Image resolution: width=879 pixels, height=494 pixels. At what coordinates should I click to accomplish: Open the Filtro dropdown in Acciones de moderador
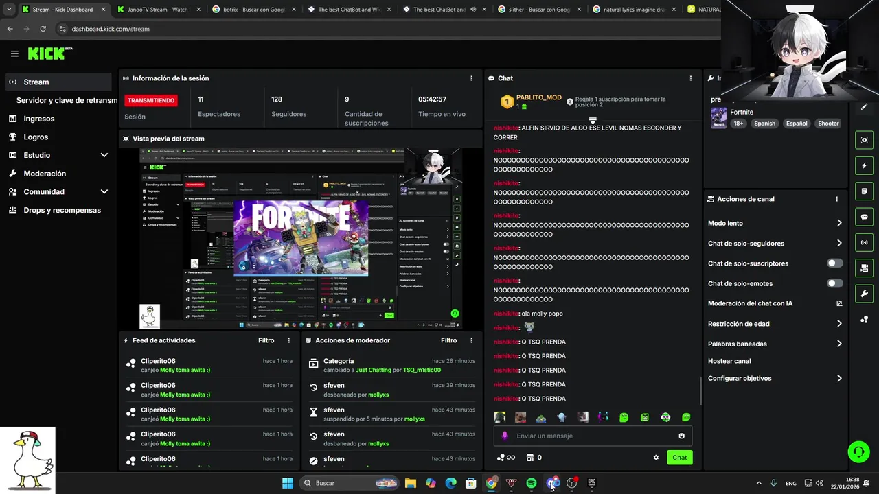[448, 340]
